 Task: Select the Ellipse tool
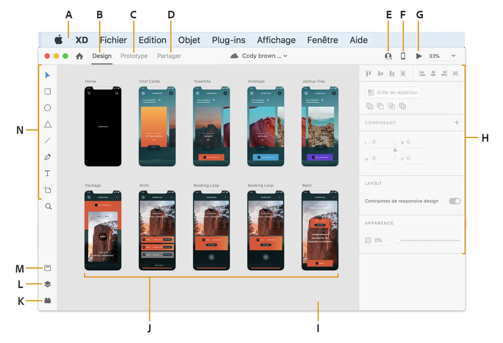point(48,108)
